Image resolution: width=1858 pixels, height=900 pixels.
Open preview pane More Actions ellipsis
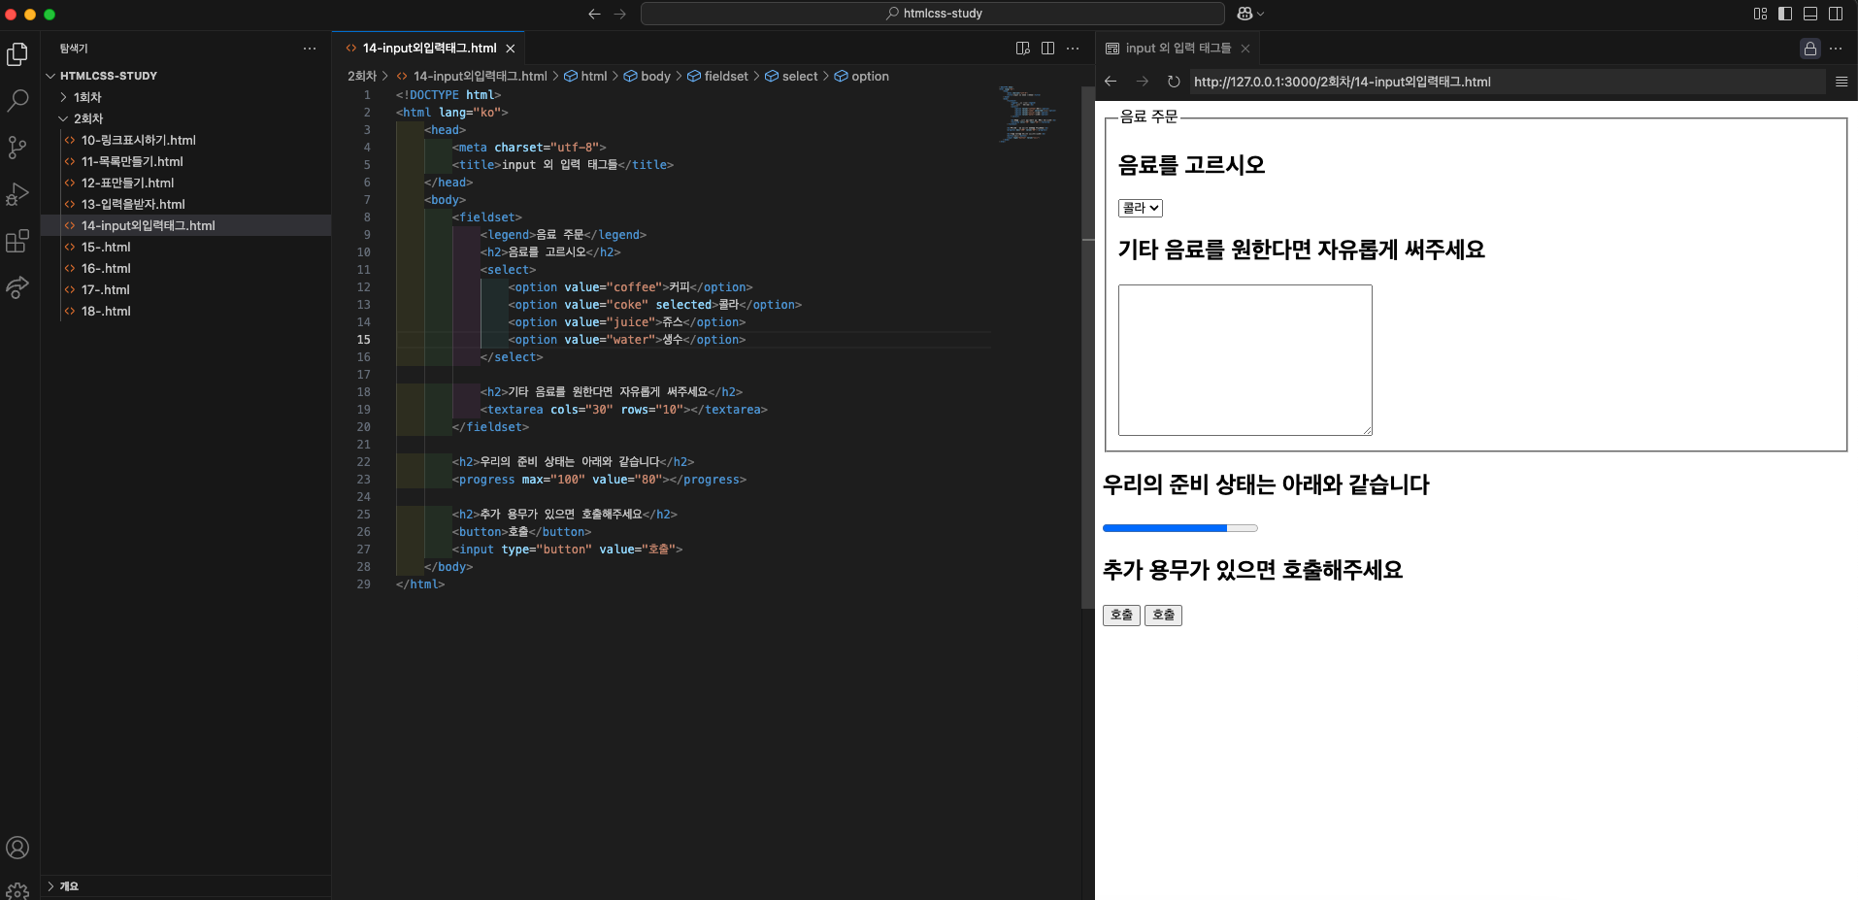1836,49
